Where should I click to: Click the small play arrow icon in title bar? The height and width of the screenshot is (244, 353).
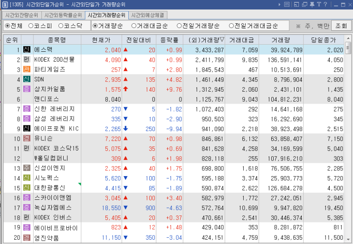point(279,4)
